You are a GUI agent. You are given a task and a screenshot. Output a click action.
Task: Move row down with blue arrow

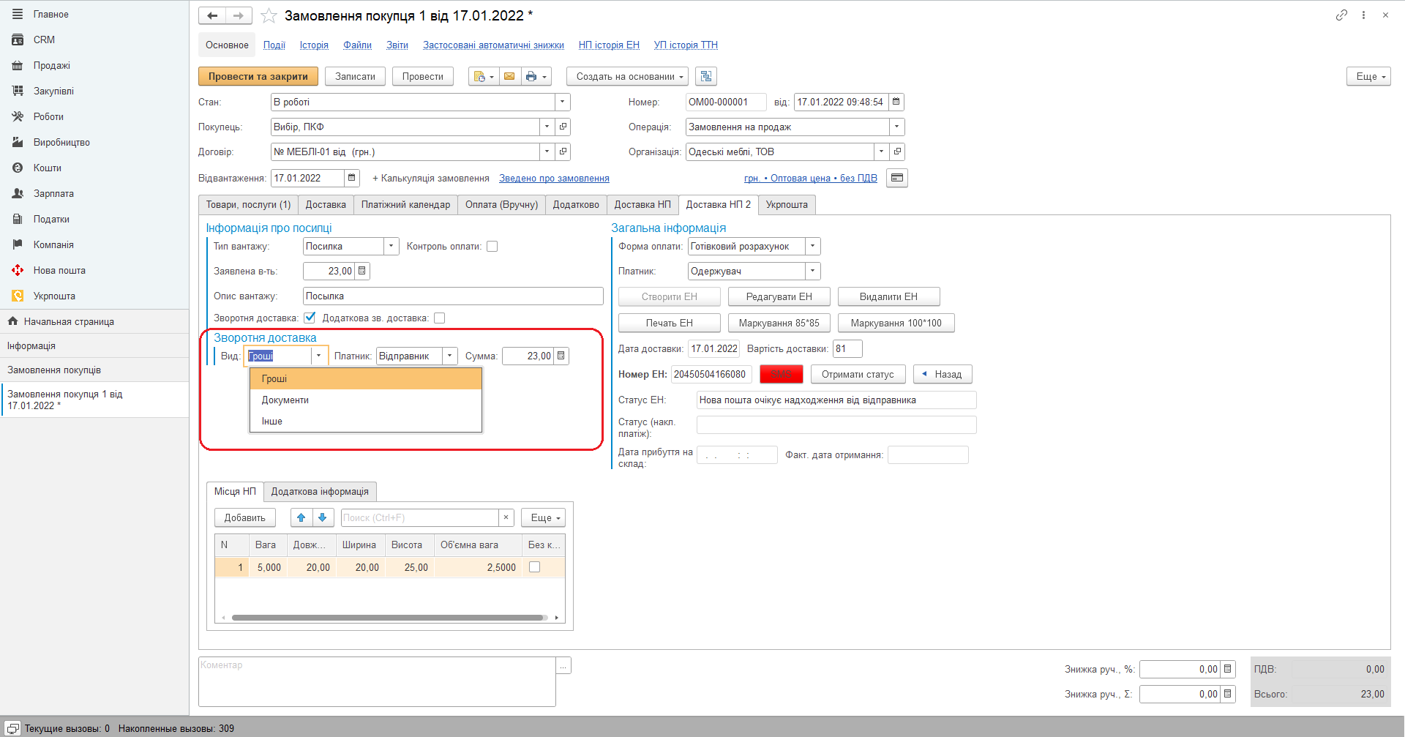tap(323, 517)
